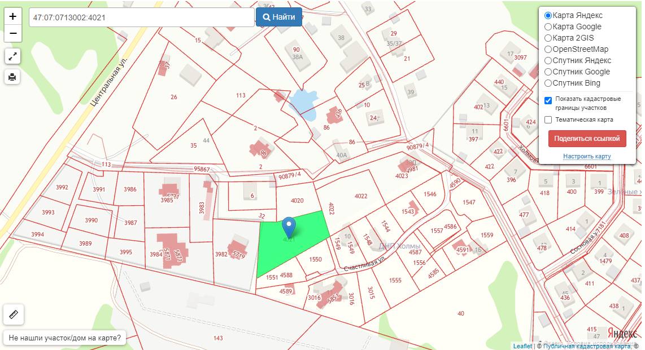Click parcel number 3992
Viewport: 645px width, 350px height.
[x=62, y=187]
